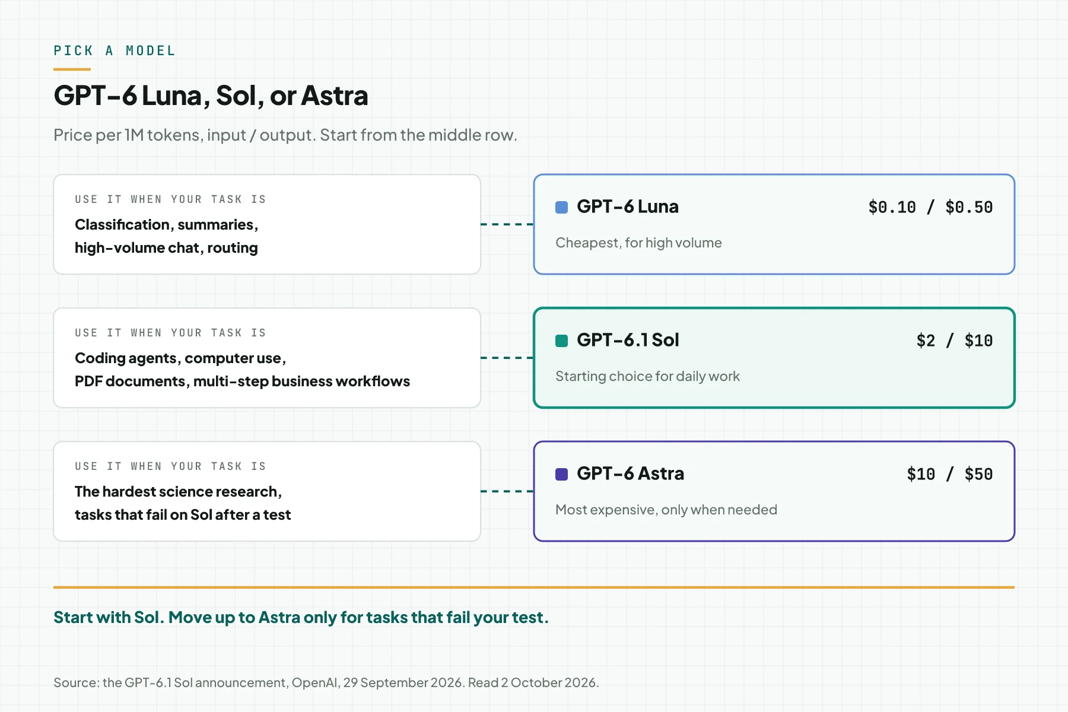Click 'Starting choice for daily work' text
This screenshot has height=712, width=1068.
pyautogui.click(x=647, y=376)
